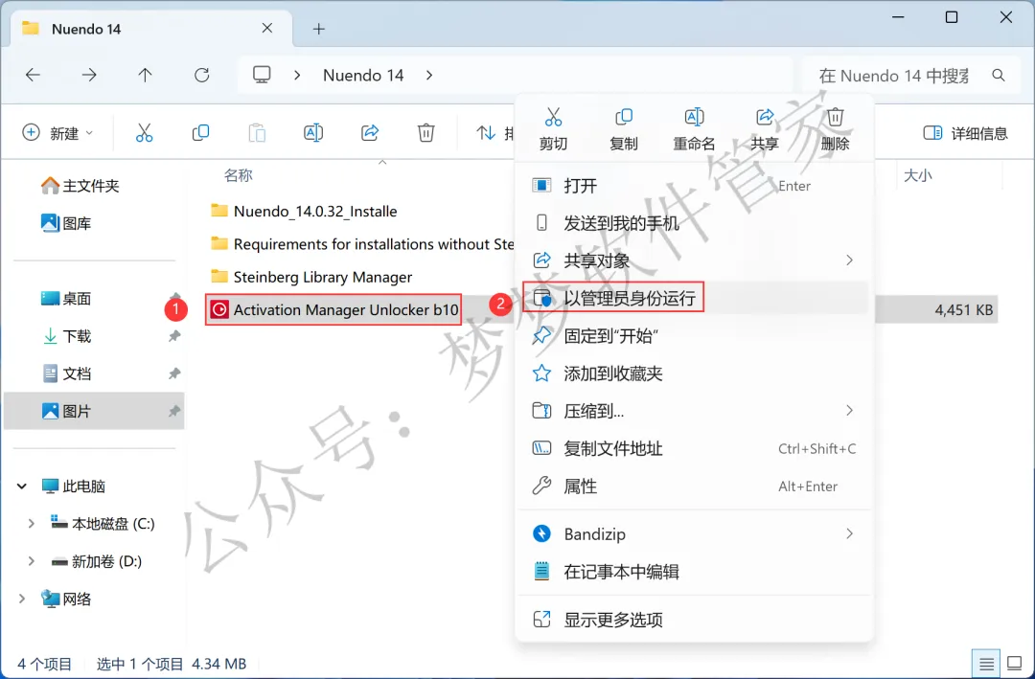The height and width of the screenshot is (679, 1035).
Task: Switch to large thumbnails view icon
Action: [1015, 664]
